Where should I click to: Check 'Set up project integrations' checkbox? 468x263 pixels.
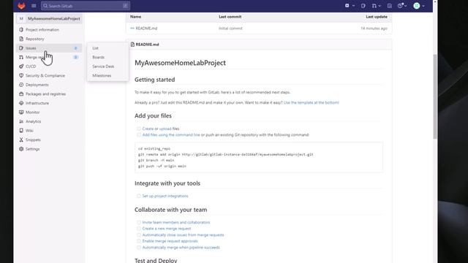tap(139, 196)
